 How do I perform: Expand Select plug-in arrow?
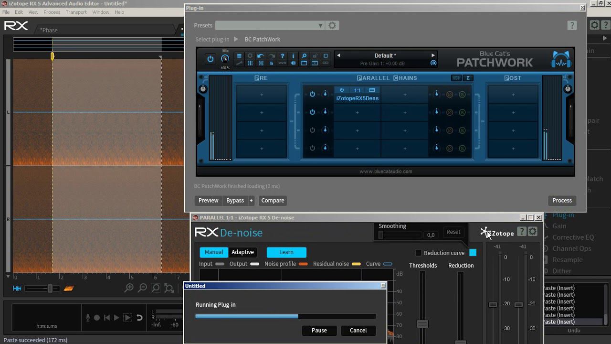[236, 39]
